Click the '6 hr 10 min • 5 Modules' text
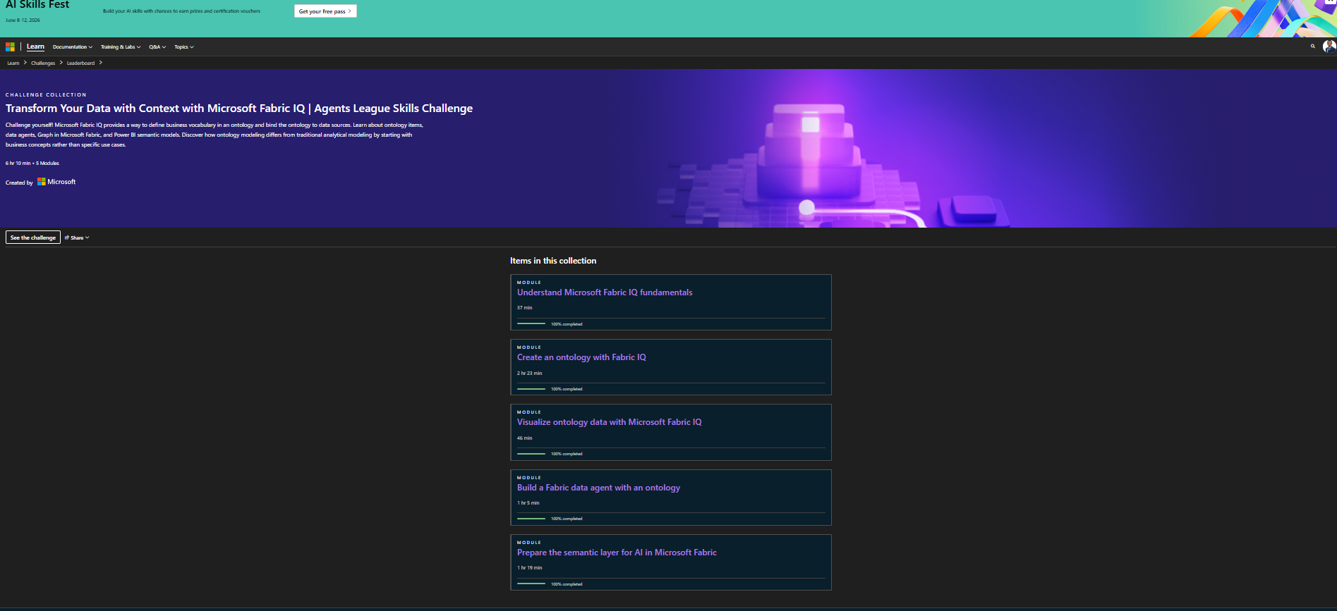 click(32, 163)
